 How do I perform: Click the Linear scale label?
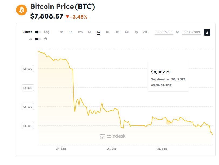(27, 32)
